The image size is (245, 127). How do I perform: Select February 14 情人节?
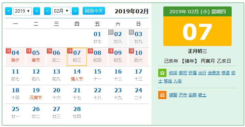(x=77, y=75)
